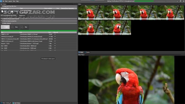Screen dimensions: 185x104
Task: Click the first Stop button next to Start
Action: coord(15,27)
